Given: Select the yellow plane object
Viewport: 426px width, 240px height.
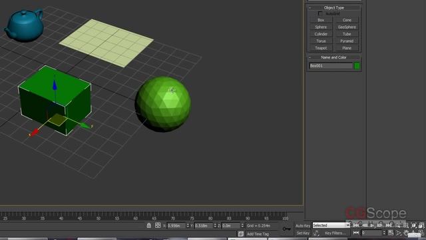Looking at the screenshot, I should click(x=106, y=43).
